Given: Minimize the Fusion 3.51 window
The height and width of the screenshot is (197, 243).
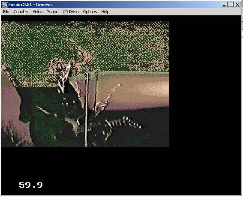Looking at the screenshot, I should (224, 4).
